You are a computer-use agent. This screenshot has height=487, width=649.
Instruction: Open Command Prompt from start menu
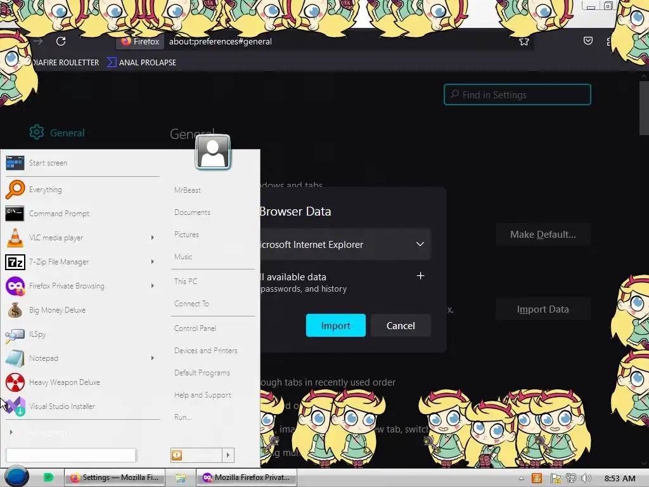[x=15, y=214]
